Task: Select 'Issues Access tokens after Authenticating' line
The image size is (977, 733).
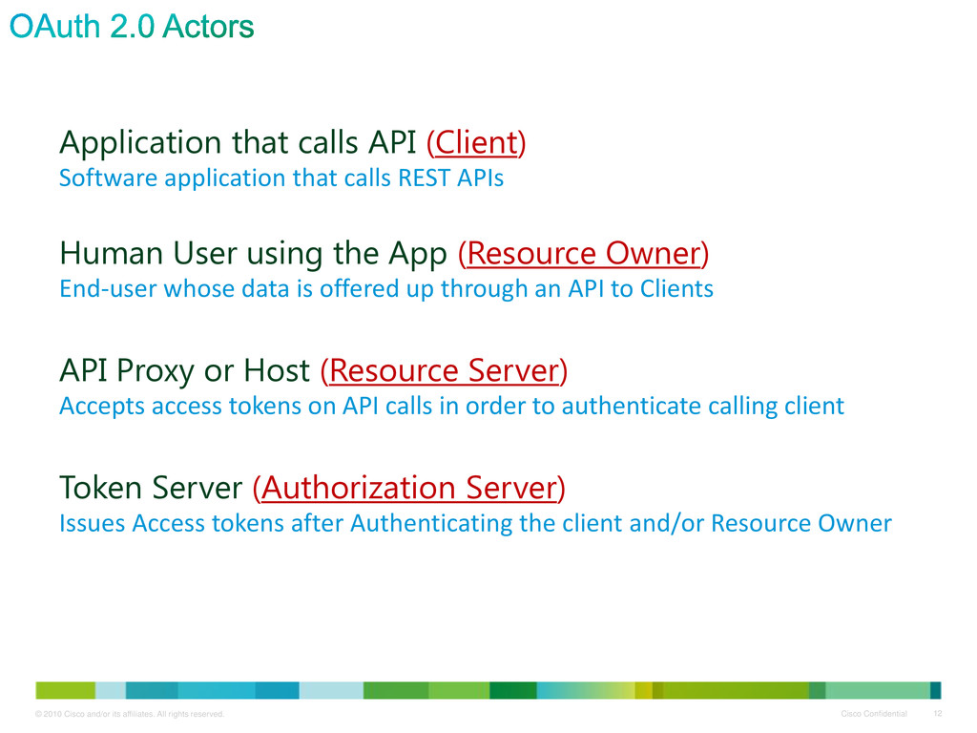Action: 475,524
